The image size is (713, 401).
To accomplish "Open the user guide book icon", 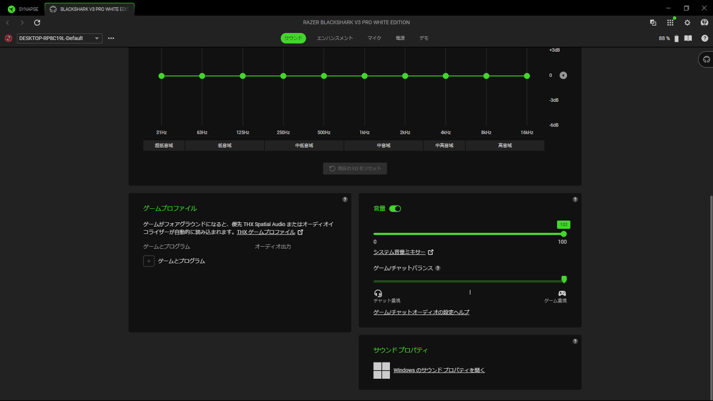I will 688,38.
